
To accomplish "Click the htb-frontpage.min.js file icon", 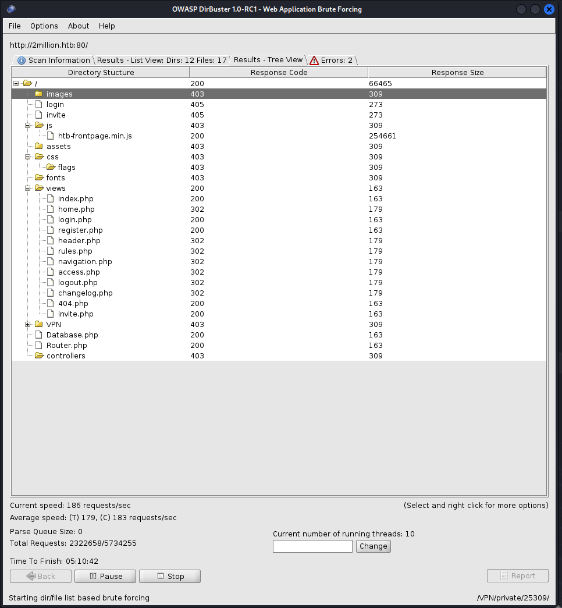I will tap(51, 136).
